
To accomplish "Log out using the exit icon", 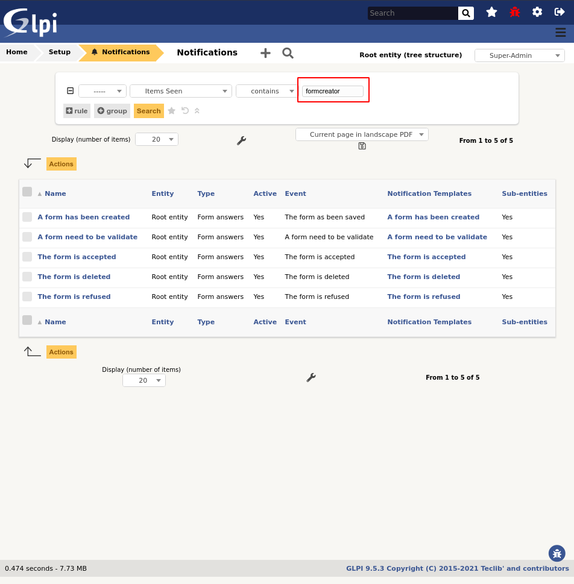I will click(559, 12).
